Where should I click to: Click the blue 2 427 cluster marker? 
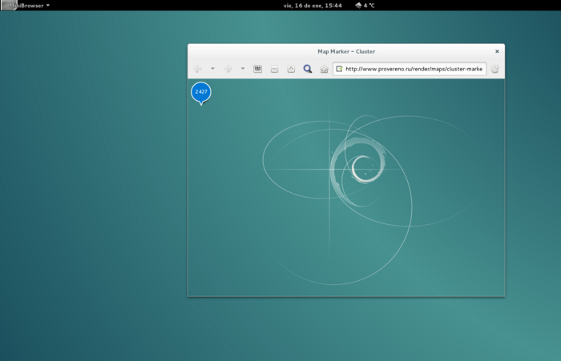point(201,92)
